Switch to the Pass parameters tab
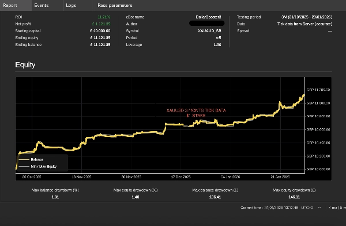Screen dimensions: 346x226 pyautogui.click(x=115, y=5)
